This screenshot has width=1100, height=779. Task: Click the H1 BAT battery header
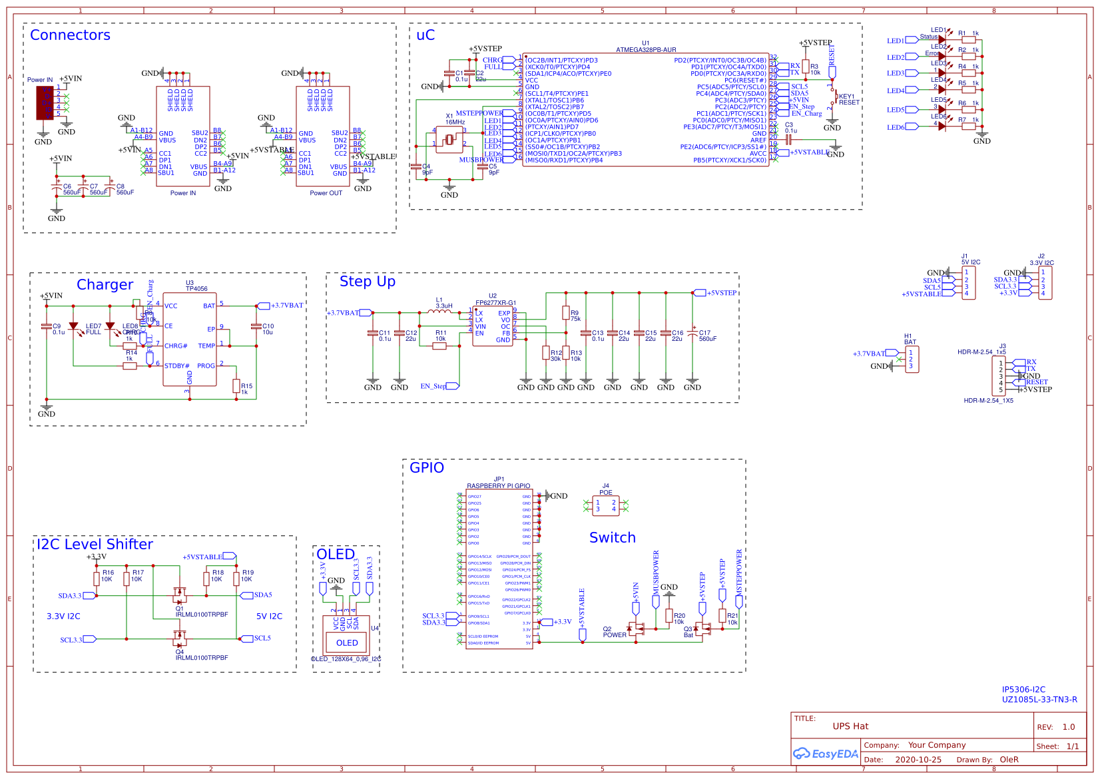coord(911,359)
